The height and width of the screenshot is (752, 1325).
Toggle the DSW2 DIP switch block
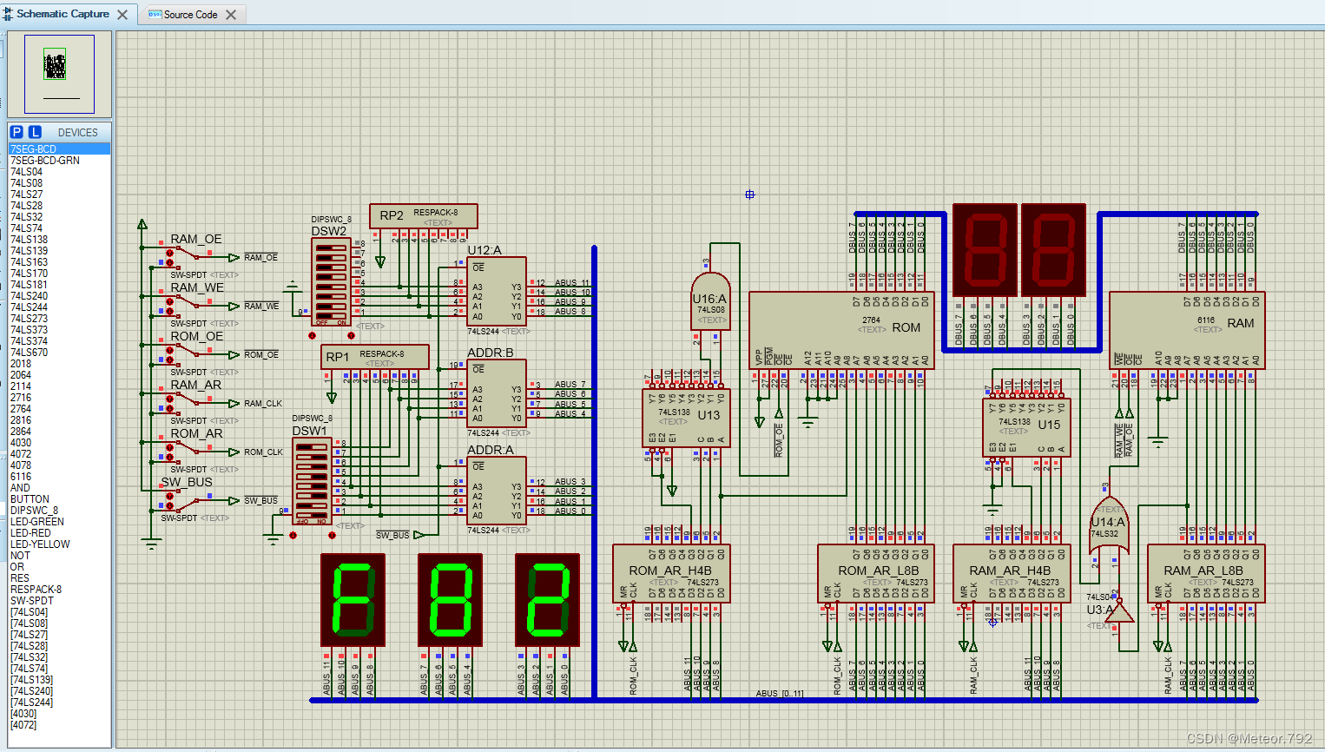click(x=331, y=282)
